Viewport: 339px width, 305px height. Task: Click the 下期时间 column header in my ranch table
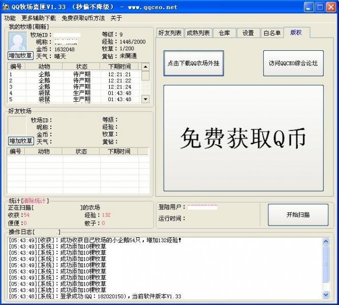click(119, 67)
